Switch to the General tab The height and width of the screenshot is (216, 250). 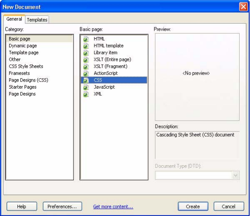coord(14,19)
